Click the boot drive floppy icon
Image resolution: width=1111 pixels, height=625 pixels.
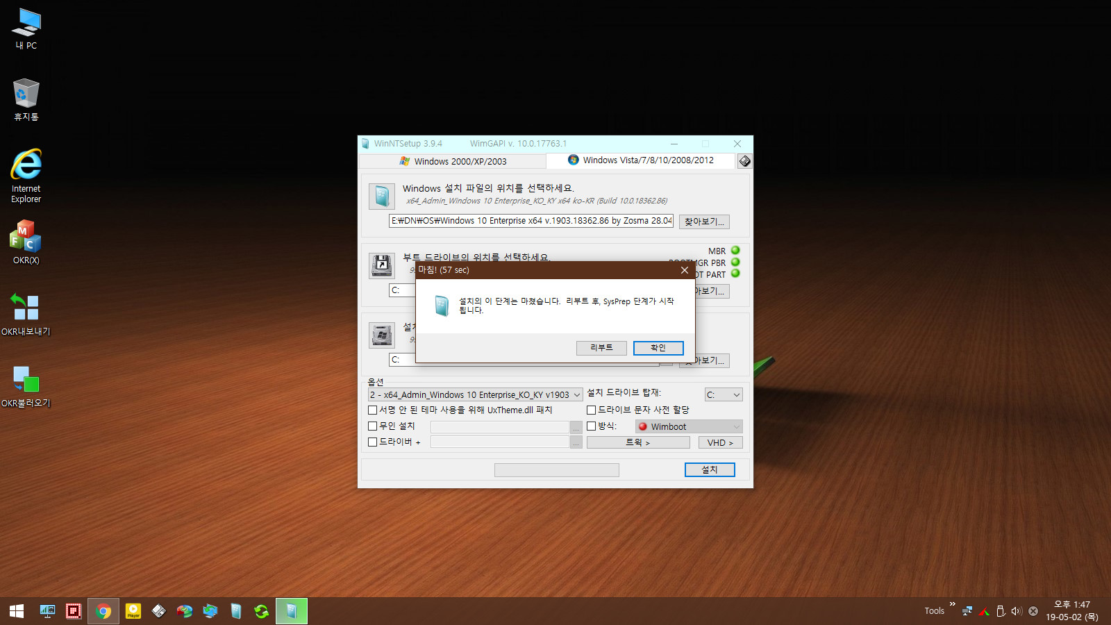coord(382,265)
